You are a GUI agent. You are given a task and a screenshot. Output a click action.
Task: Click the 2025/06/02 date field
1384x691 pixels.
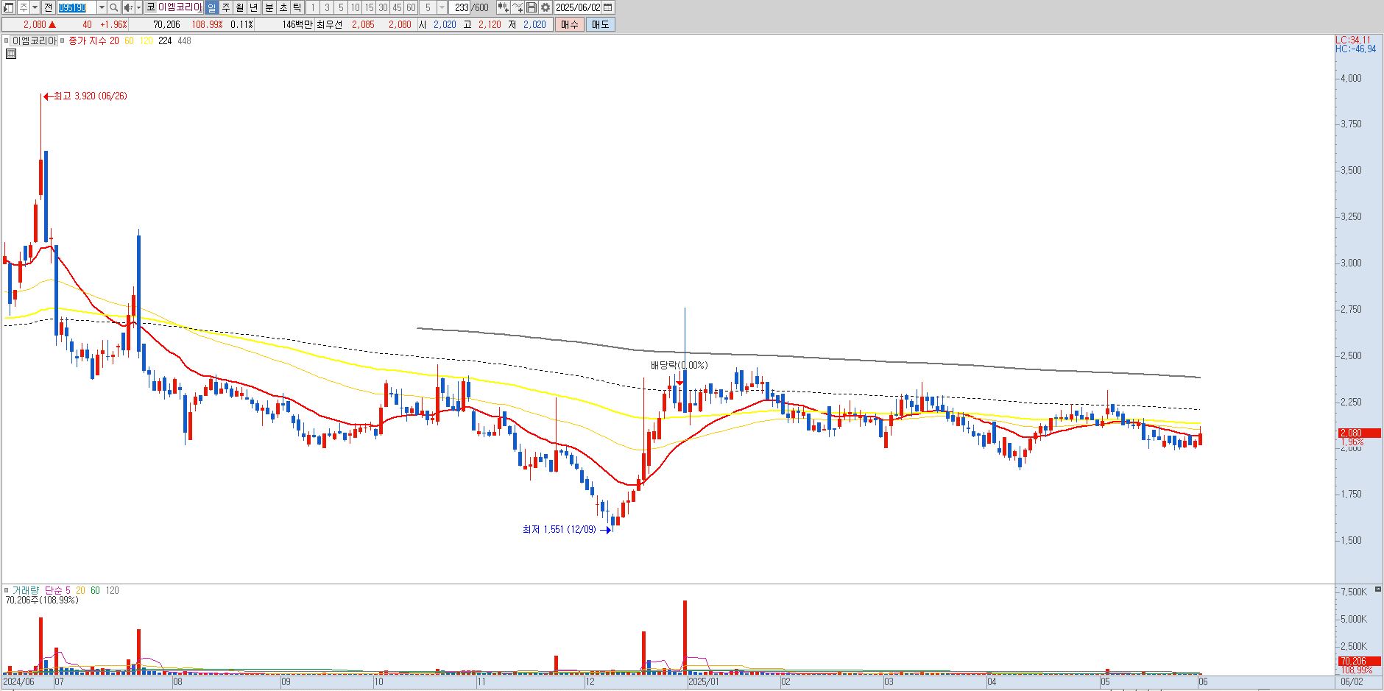coord(578,7)
